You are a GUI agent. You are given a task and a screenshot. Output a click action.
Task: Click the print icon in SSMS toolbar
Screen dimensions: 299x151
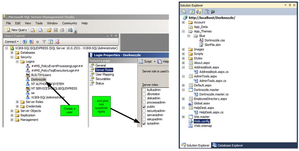[62, 30]
